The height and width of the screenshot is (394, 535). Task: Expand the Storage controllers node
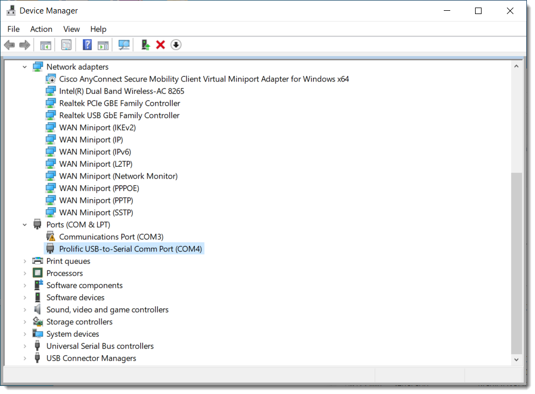pyautogui.click(x=25, y=322)
